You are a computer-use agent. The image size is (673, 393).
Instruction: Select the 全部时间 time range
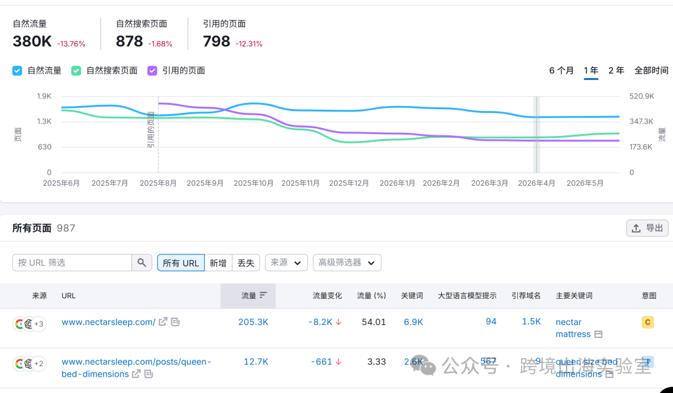point(651,70)
